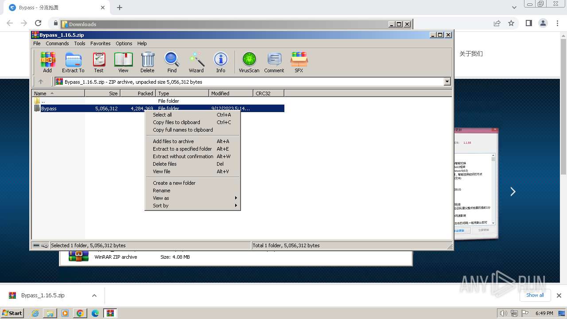Choose Create a new folder
Viewport: 567px width, 319px height.
193,183
